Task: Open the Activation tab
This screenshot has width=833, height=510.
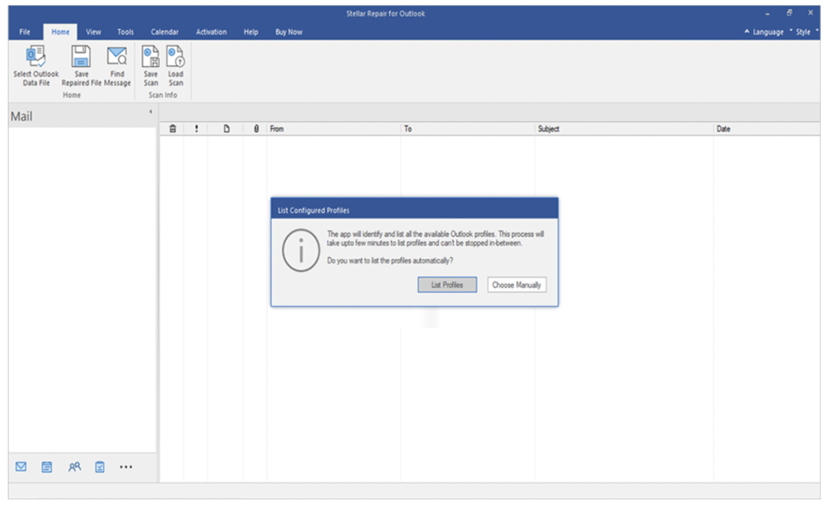Action: pos(211,32)
